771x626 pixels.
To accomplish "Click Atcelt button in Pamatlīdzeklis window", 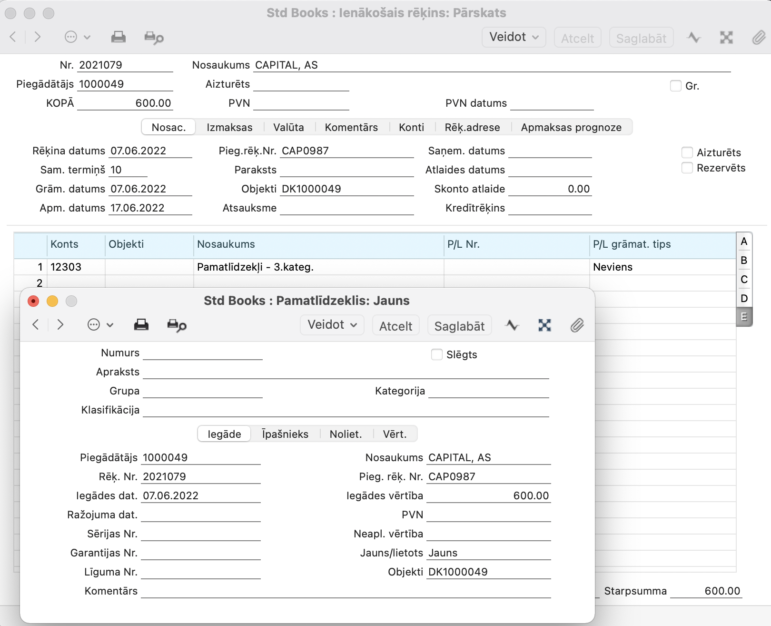I will coord(395,326).
